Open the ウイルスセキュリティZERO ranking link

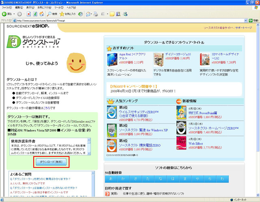click(x=139, y=114)
